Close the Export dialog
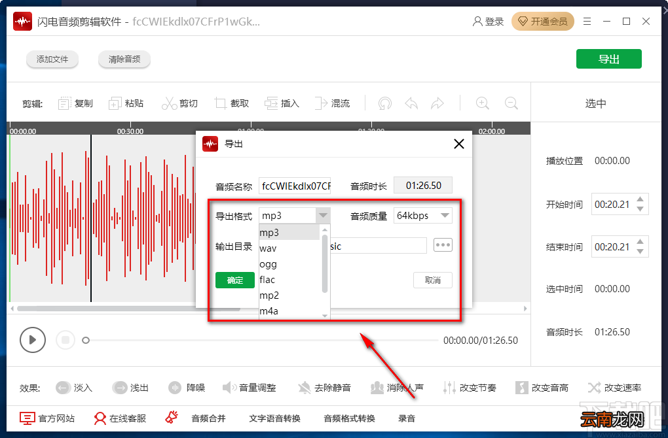The image size is (668, 438). 459,144
